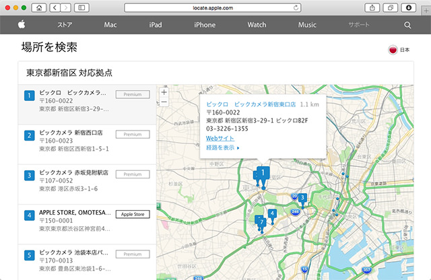Select ビックカメラ 新宿西口店 list entry
Image resolution: width=431 pixels, height=280 pixels.
click(87, 144)
